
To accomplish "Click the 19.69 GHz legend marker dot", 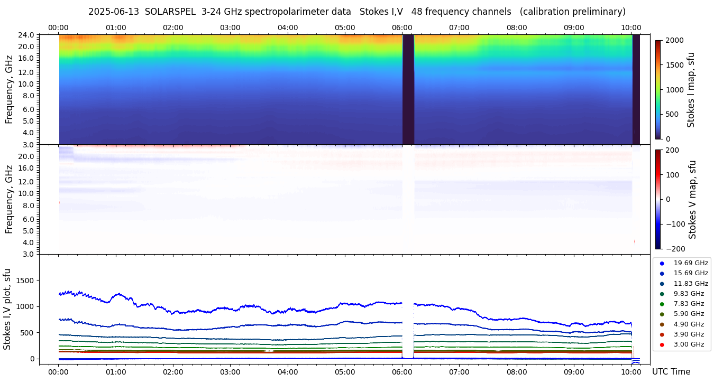I will [x=662, y=263].
